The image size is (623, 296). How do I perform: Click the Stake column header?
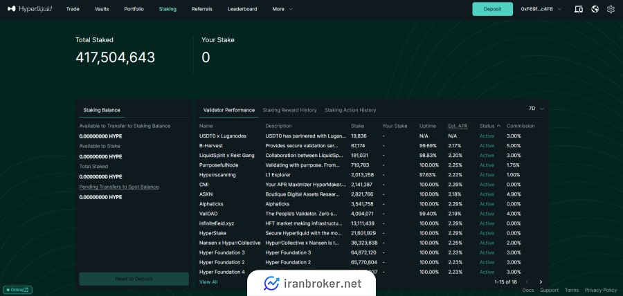pyautogui.click(x=357, y=126)
